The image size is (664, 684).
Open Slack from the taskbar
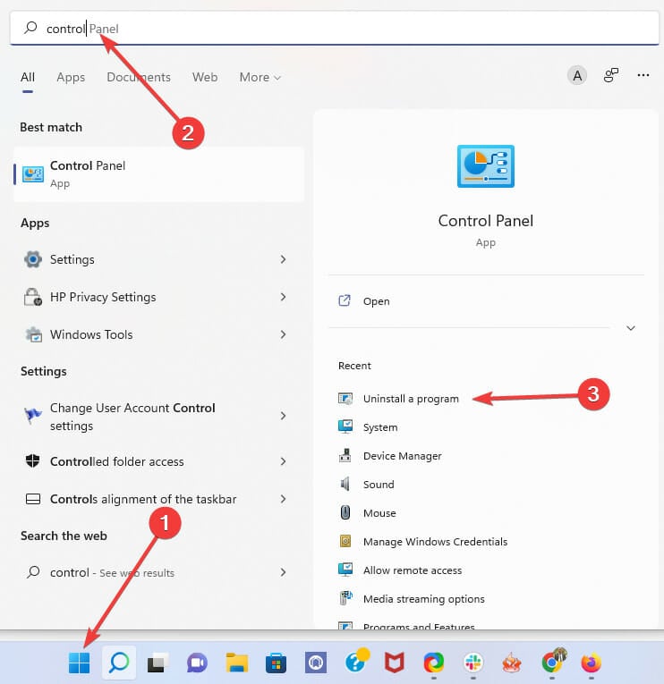472,663
